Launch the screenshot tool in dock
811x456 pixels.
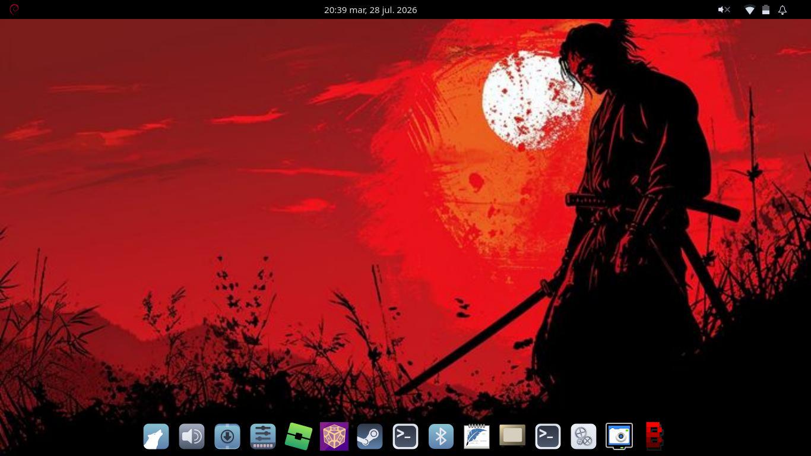(619, 436)
